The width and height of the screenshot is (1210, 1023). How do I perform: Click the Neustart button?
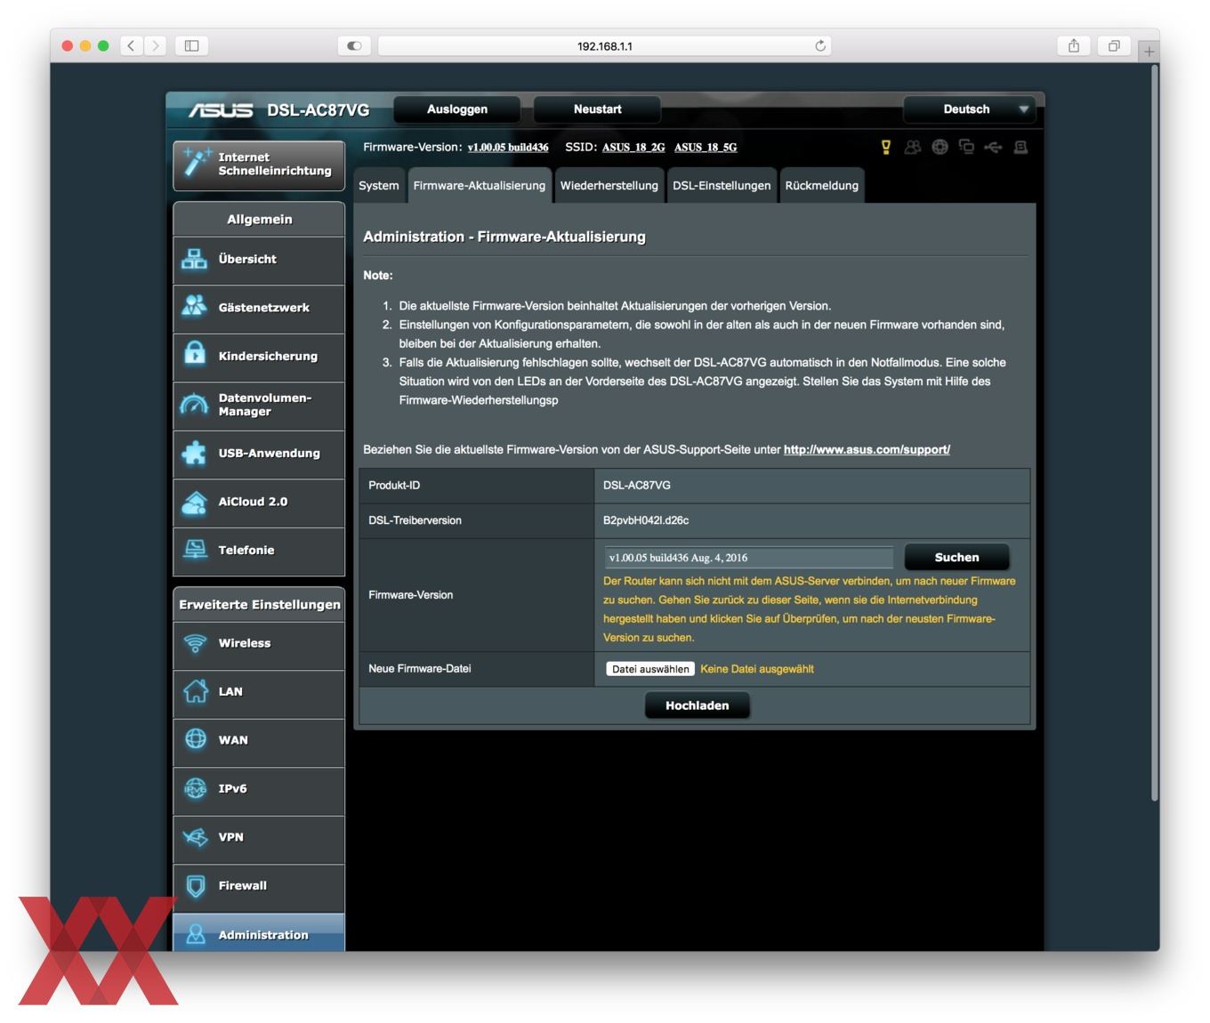coord(598,109)
